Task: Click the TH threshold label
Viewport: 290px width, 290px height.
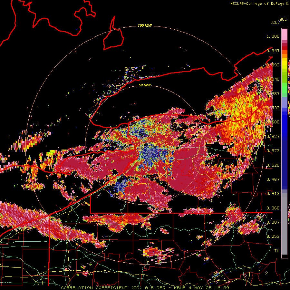Action: tap(277, 251)
